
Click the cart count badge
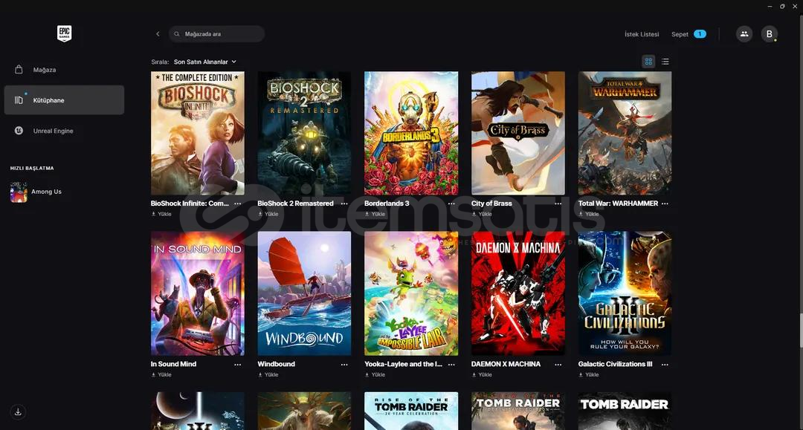[700, 33]
